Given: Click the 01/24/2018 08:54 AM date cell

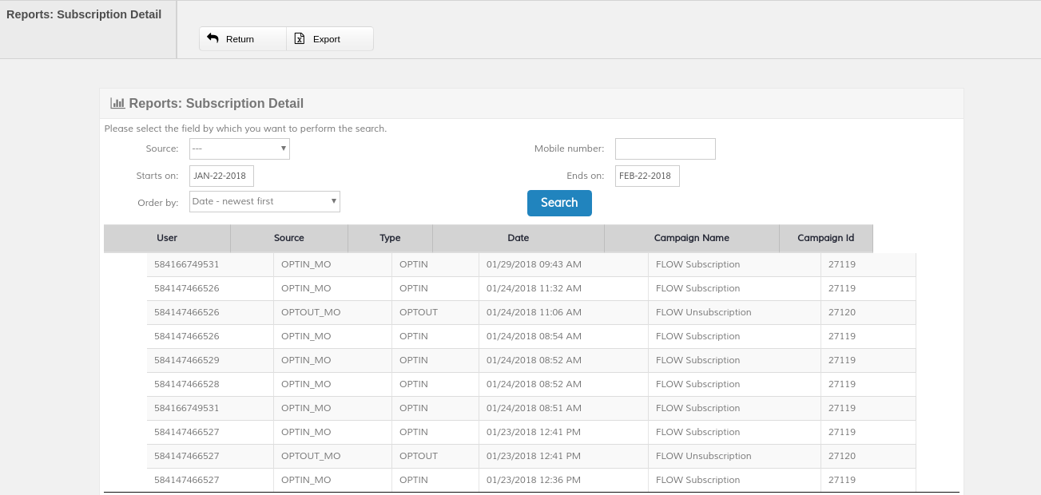Looking at the screenshot, I should click(534, 336).
